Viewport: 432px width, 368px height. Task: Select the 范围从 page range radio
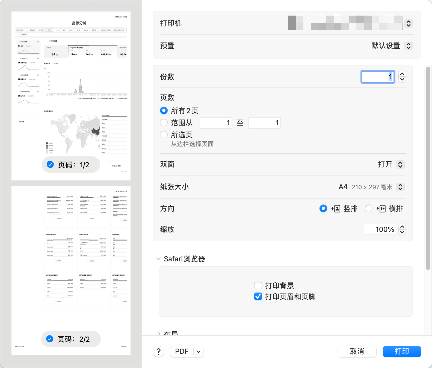click(x=164, y=123)
